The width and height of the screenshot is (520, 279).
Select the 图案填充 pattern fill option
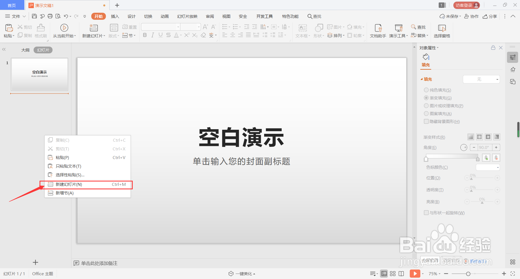(x=426, y=113)
